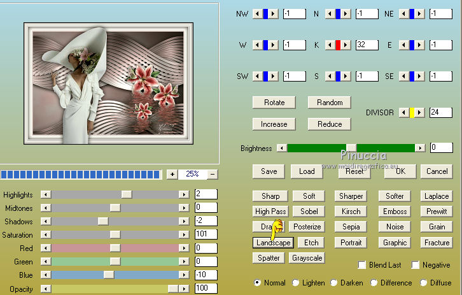This screenshot has width=462, height=295.
Task: Click the NE right arrow
Action: click(x=419, y=14)
